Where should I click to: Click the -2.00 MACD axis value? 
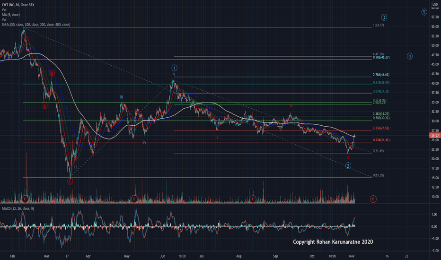pyautogui.click(x=434, y=251)
